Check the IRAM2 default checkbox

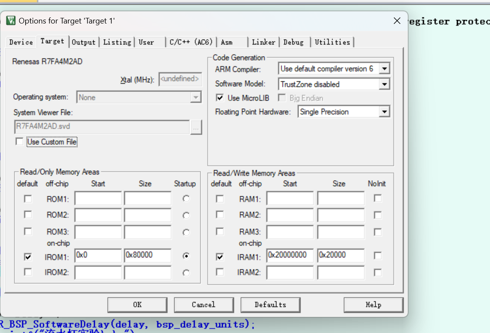point(220,272)
